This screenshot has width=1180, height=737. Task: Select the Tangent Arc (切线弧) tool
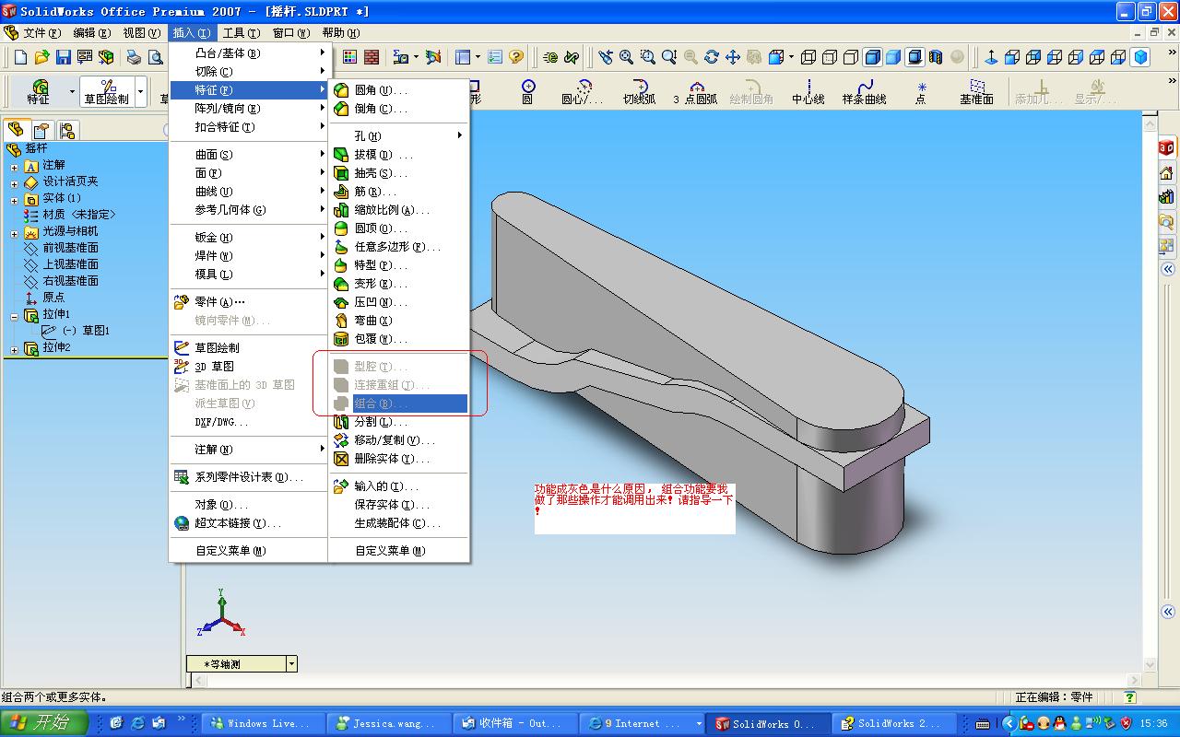(x=639, y=91)
